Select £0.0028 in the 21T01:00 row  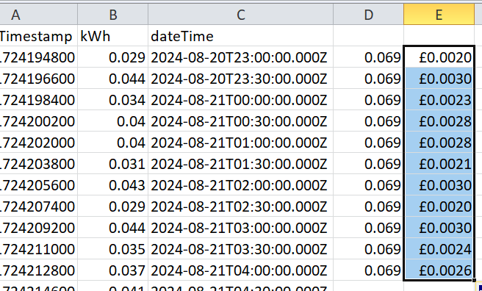439,143
